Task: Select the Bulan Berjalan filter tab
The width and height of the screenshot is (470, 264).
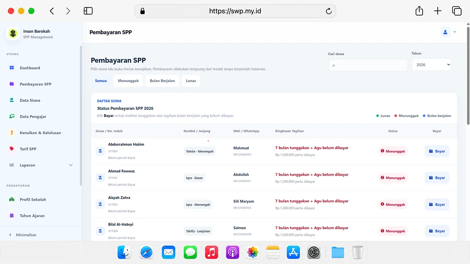Action: pyautogui.click(x=162, y=81)
